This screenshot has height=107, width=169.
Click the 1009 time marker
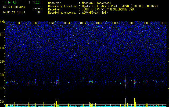pos(147,23)
